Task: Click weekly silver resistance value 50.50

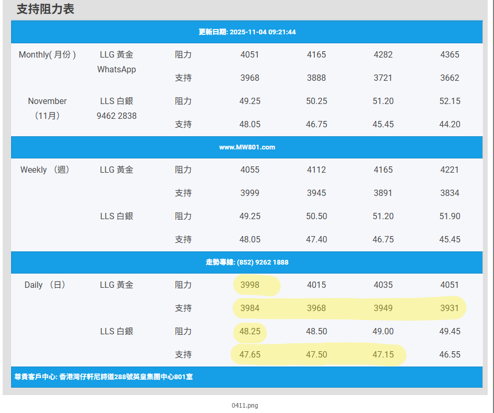Action: (316, 217)
